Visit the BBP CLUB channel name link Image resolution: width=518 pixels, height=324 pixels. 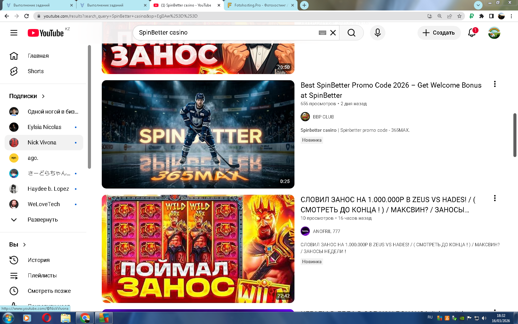point(323,117)
